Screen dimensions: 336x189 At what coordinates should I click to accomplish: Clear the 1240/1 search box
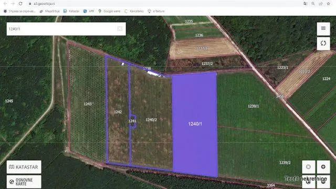[x=120, y=29]
